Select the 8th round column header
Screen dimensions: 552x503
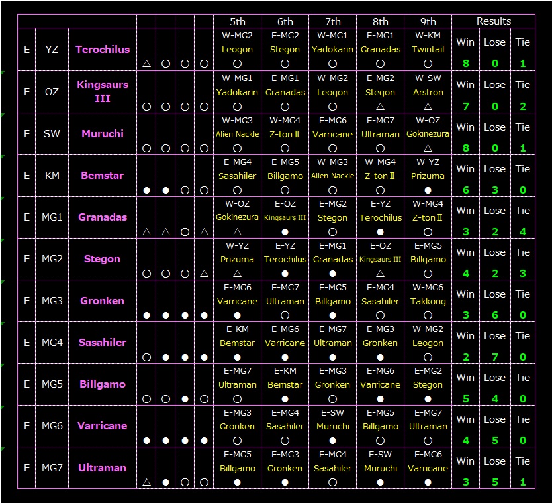click(x=380, y=21)
